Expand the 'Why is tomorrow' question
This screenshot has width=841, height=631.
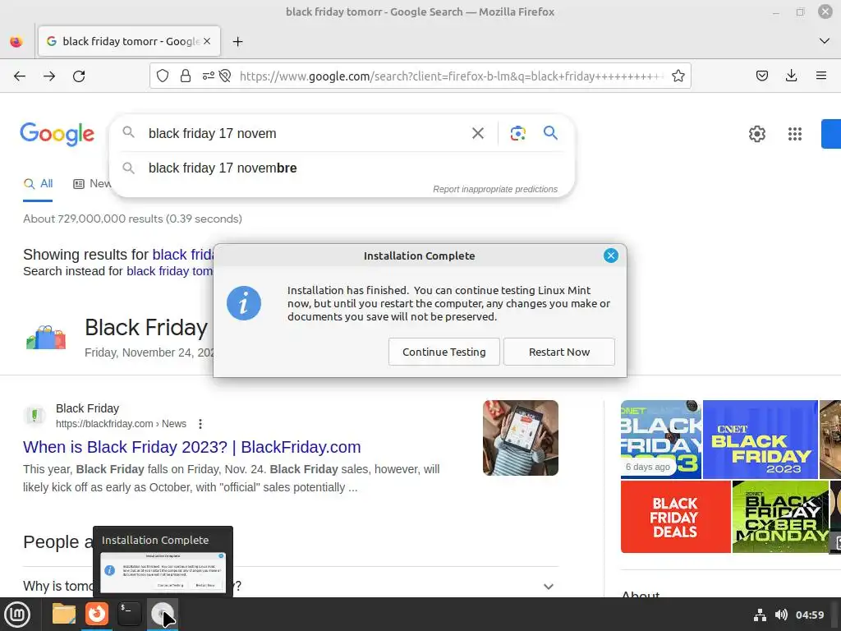pos(548,587)
